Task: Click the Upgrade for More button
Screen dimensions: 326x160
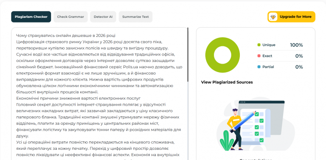Action: coord(291,17)
